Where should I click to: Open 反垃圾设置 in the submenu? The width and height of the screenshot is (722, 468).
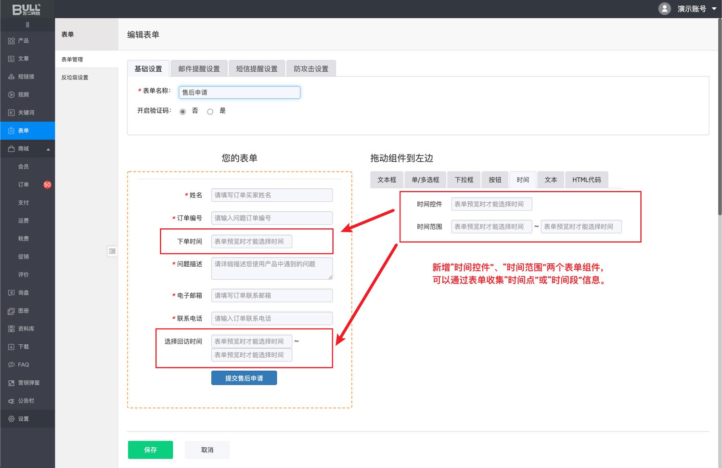pyautogui.click(x=75, y=78)
